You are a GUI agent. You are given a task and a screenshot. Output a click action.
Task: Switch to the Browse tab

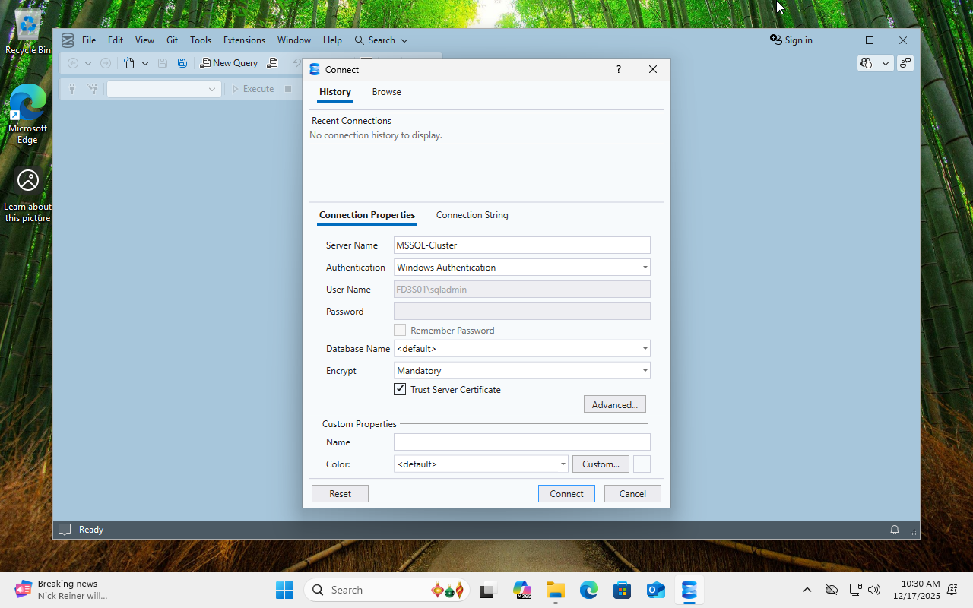386,92
